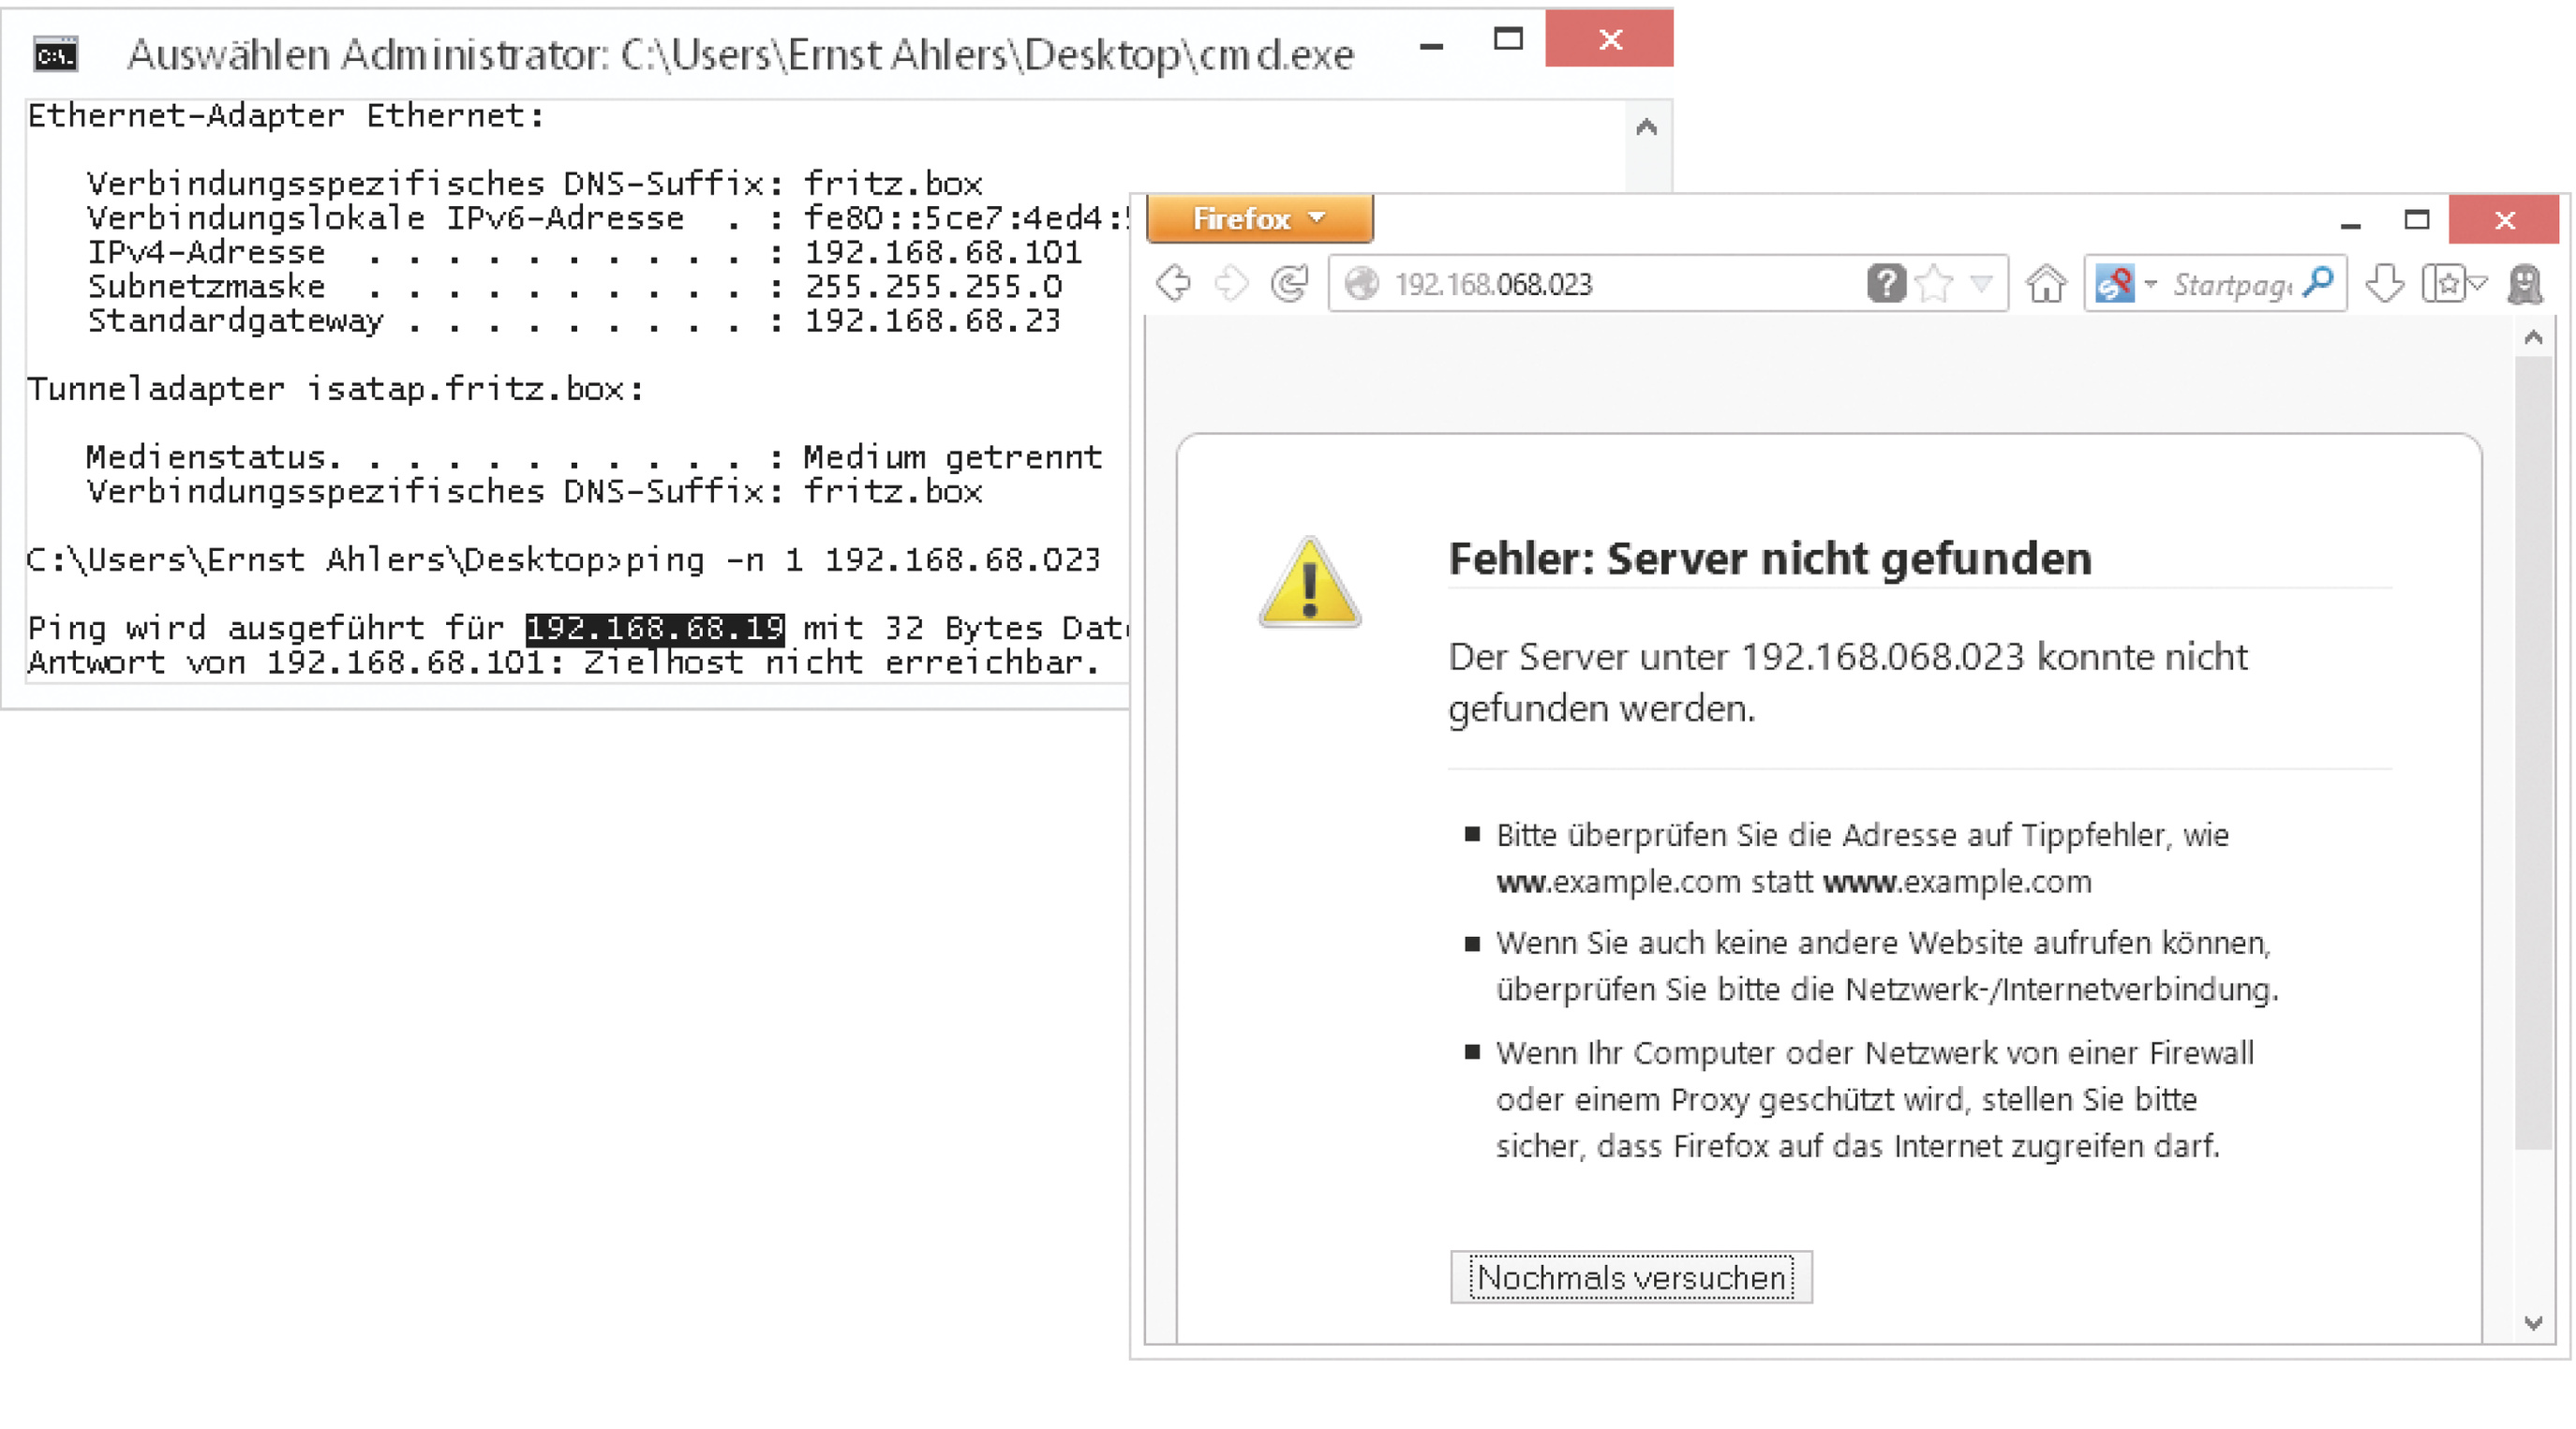Expand the Startpage search engine dropdown

pos(2150,284)
